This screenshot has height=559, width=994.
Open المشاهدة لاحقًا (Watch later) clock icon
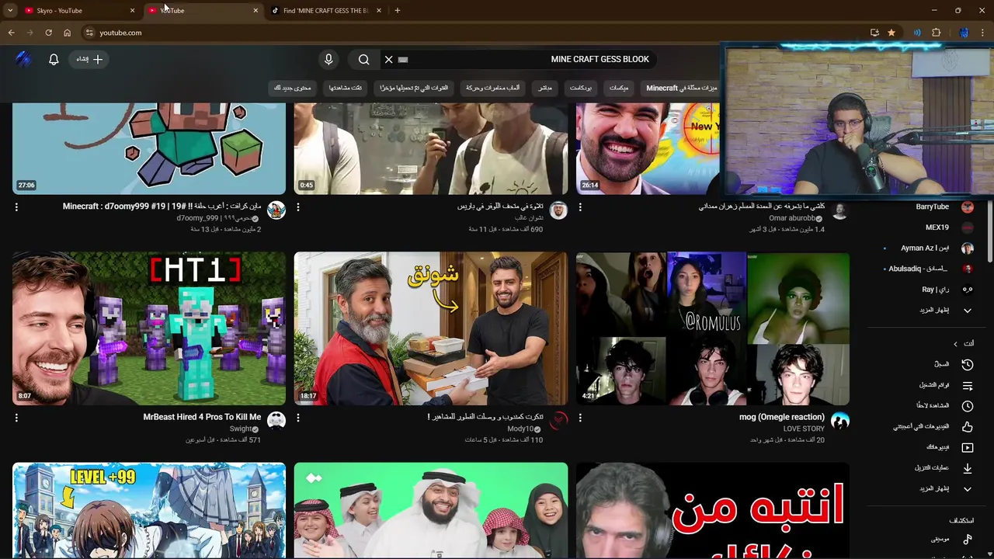click(967, 405)
